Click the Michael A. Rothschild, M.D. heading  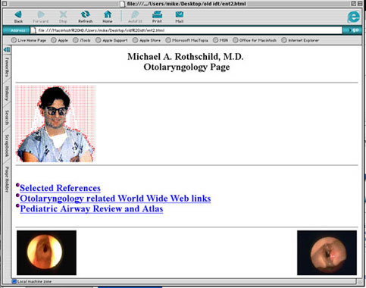point(186,57)
